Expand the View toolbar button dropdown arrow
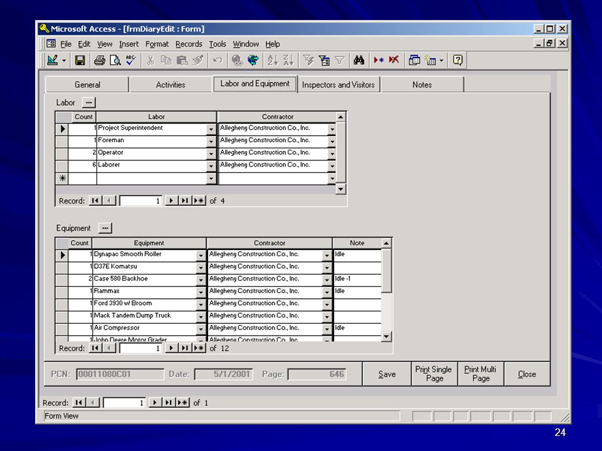 coord(64,61)
